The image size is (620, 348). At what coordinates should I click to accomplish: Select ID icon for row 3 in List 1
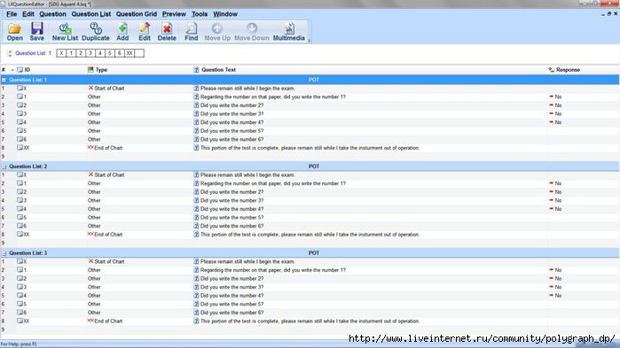coord(20,113)
